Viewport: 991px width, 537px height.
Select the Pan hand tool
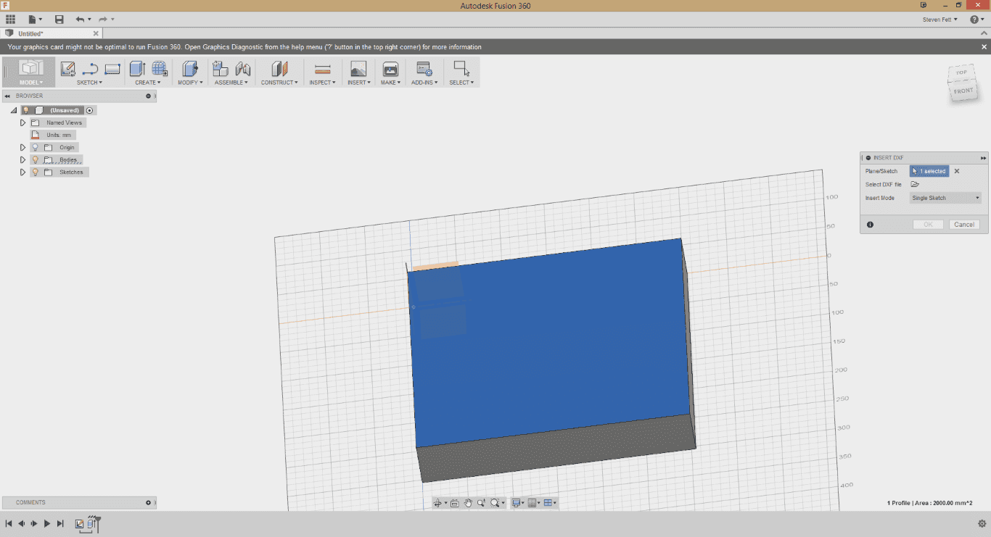click(468, 503)
